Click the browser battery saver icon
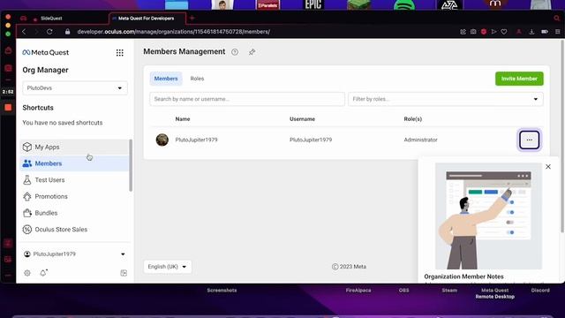The image size is (565, 318). point(545,32)
